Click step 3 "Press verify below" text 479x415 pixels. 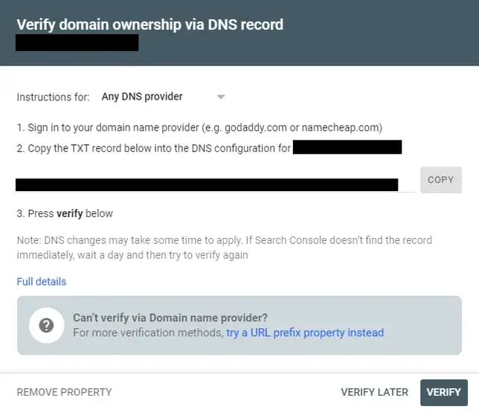65,213
